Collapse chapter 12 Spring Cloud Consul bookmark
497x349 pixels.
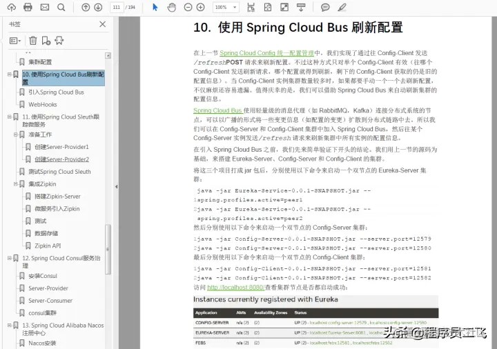(10, 258)
